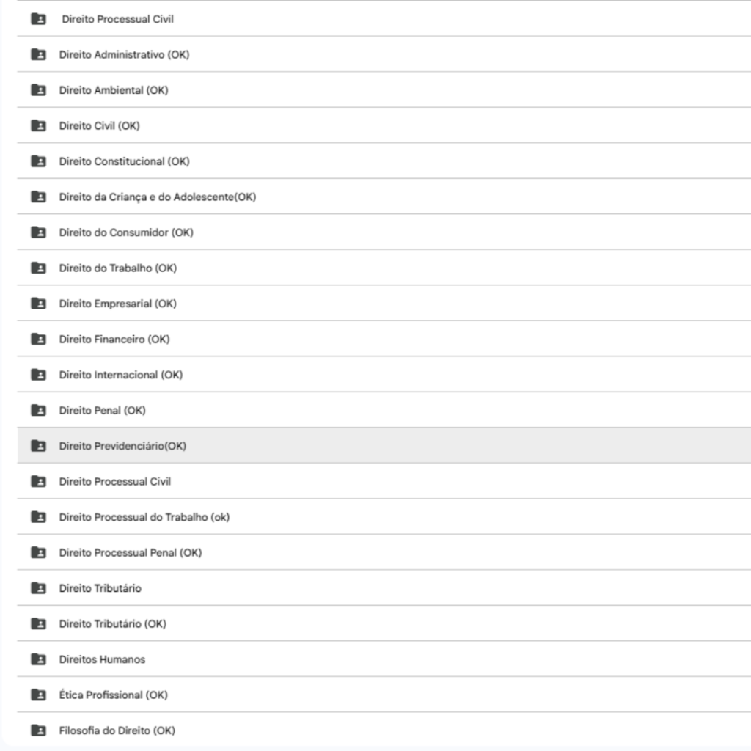Select the Direito Tributário folder without OK

(x=100, y=588)
